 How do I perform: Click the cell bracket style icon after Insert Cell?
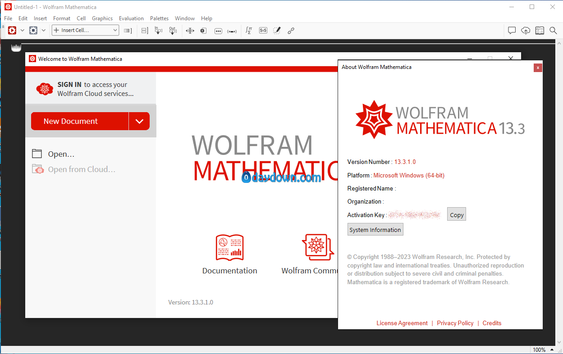click(x=128, y=31)
